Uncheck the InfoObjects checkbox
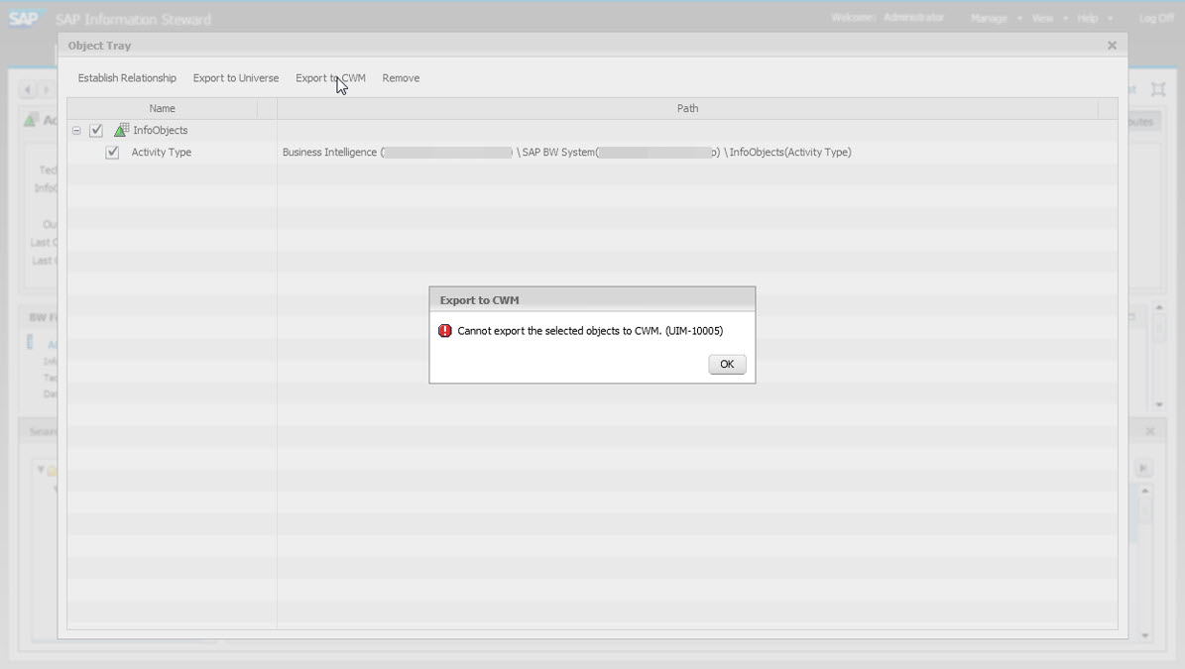The height and width of the screenshot is (669, 1185). point(96,130)
